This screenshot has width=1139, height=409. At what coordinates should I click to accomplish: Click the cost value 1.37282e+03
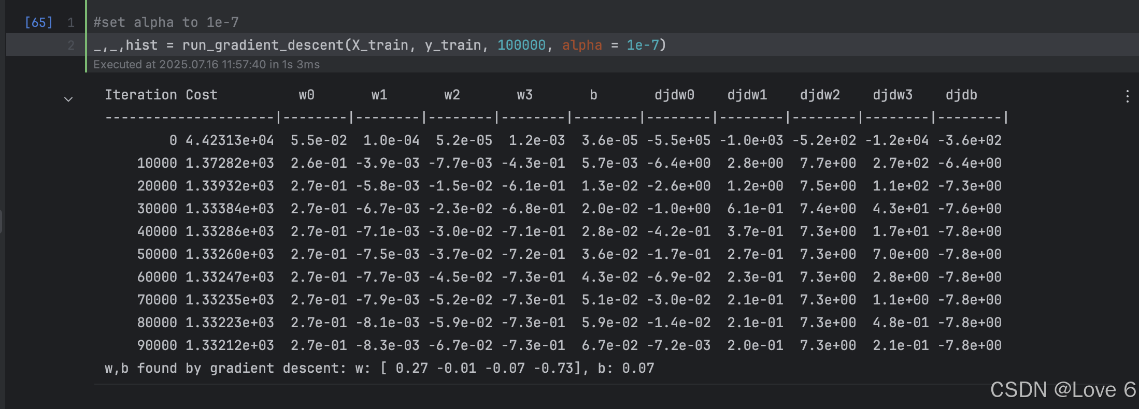[x=230, y=163]
